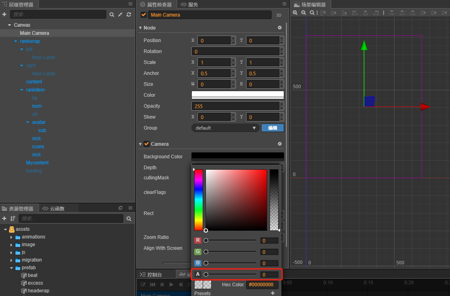Add a color preset with plus icon
This screenshot has width=450, height=296.
point(273,293)
